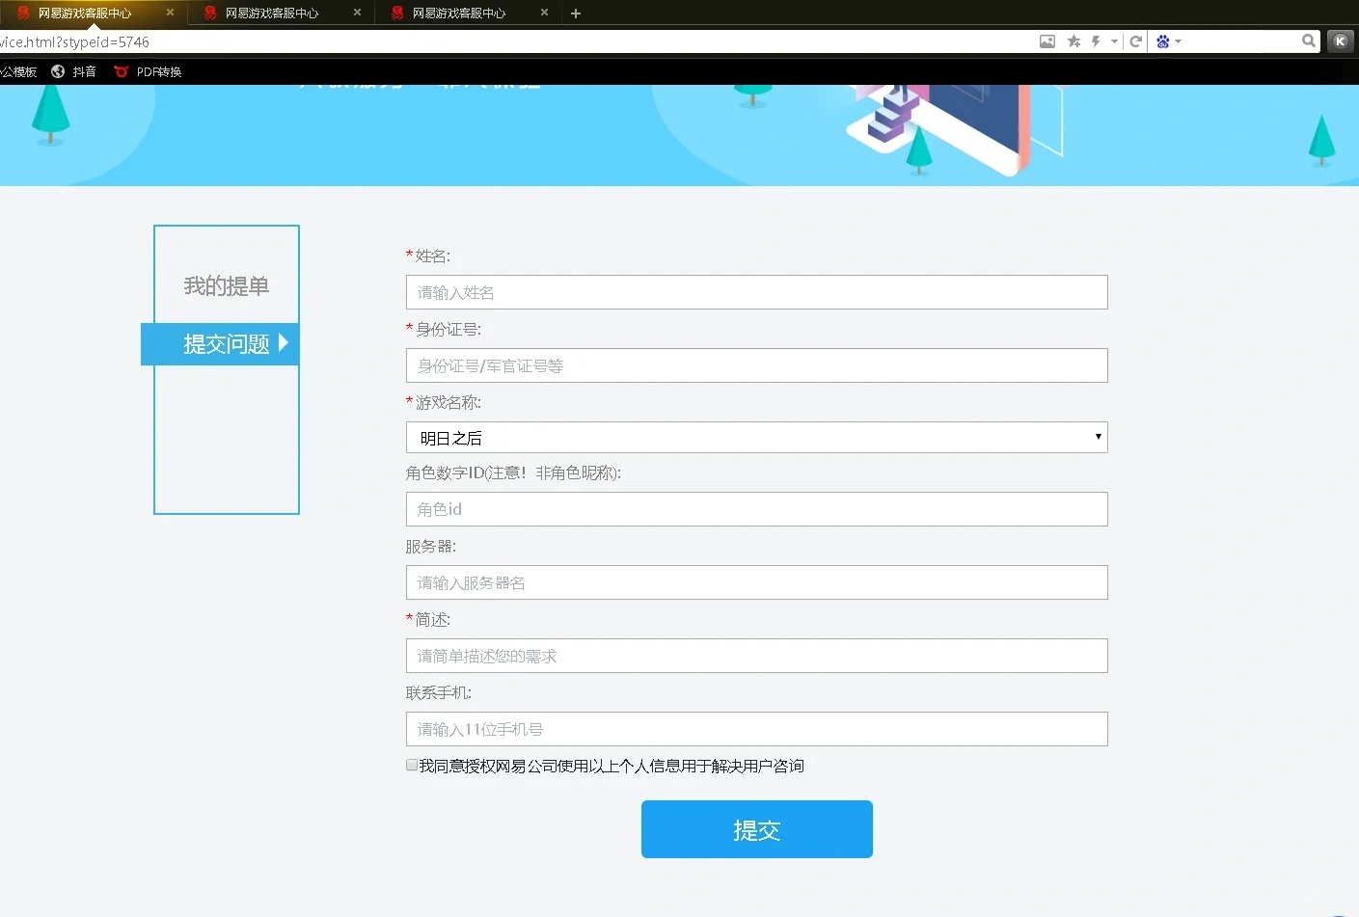Open new browser tab with plus icon
The width and height of the screenshot is (1359, 917).
click(x=576, y=13)
